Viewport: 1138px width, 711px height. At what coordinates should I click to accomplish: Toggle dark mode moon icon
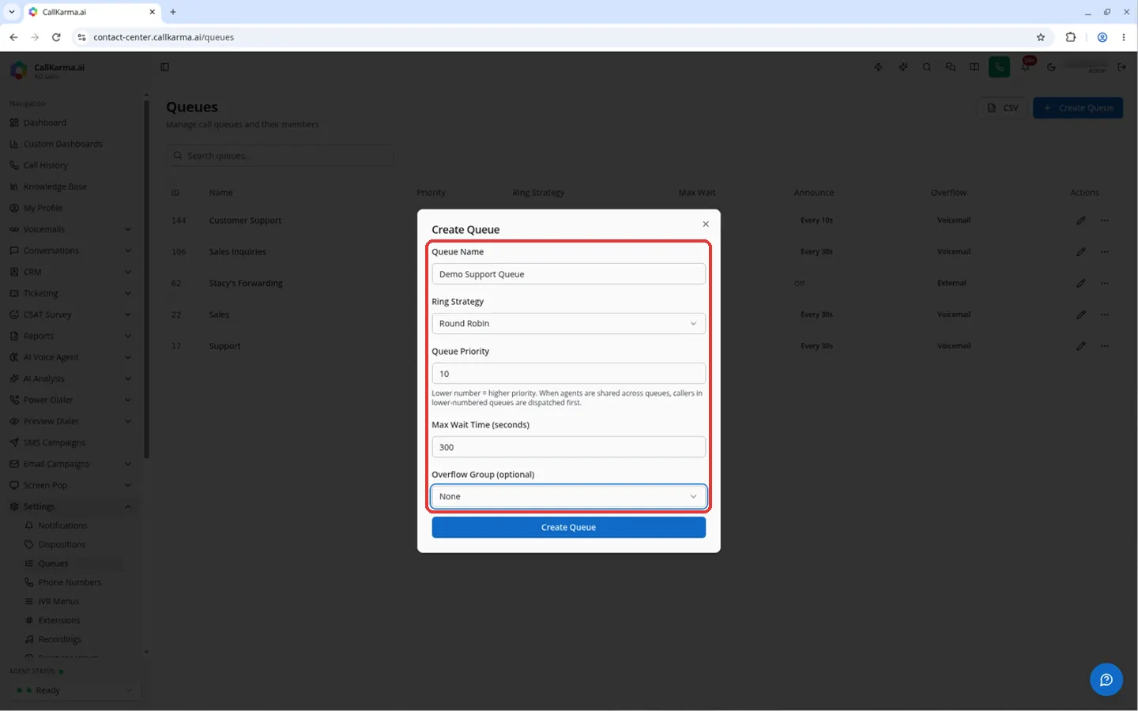click(x=1051, y=67)
